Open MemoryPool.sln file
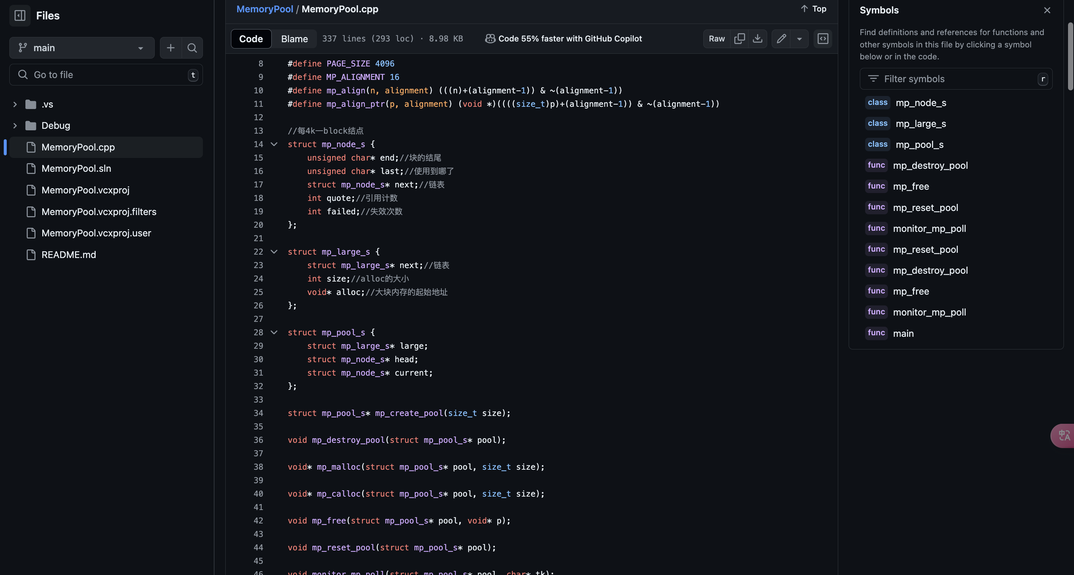 (x=76, y=168)
